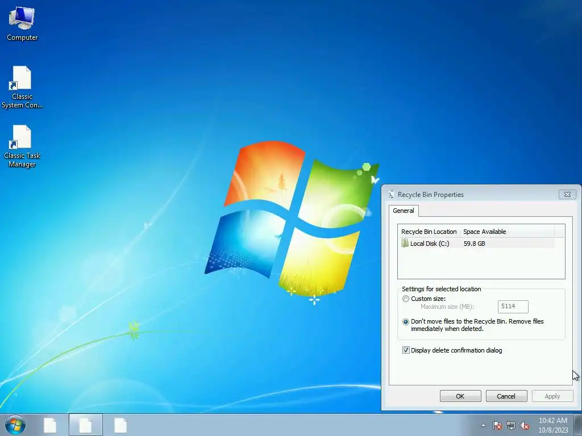Show hidden system tray icons arrow

click(x=483, y=425)
